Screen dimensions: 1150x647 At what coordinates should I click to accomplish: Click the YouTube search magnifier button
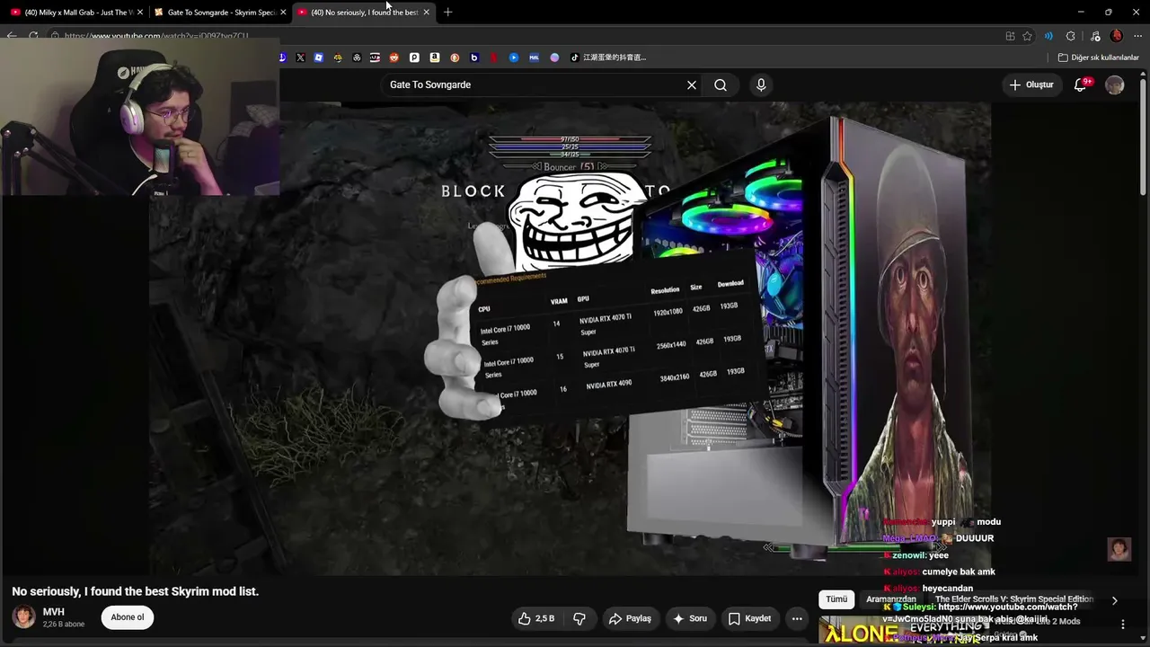point(721,84)
